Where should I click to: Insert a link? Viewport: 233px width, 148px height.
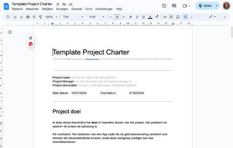pos(165,17)
